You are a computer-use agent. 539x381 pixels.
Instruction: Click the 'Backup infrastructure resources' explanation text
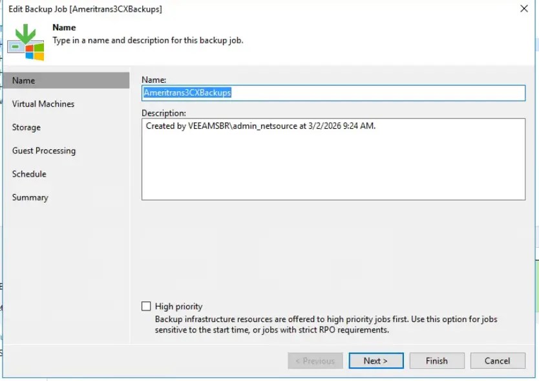click(x=326, y=324)
